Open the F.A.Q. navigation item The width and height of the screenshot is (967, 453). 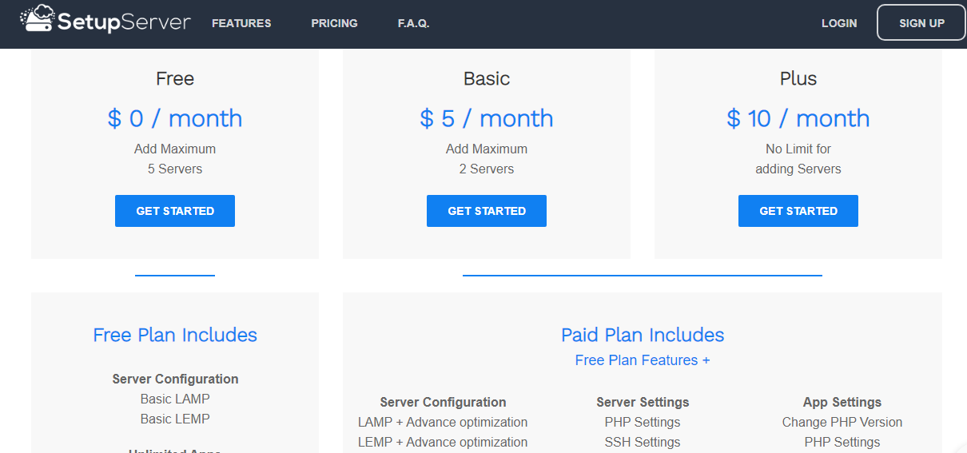pos(413,23)
